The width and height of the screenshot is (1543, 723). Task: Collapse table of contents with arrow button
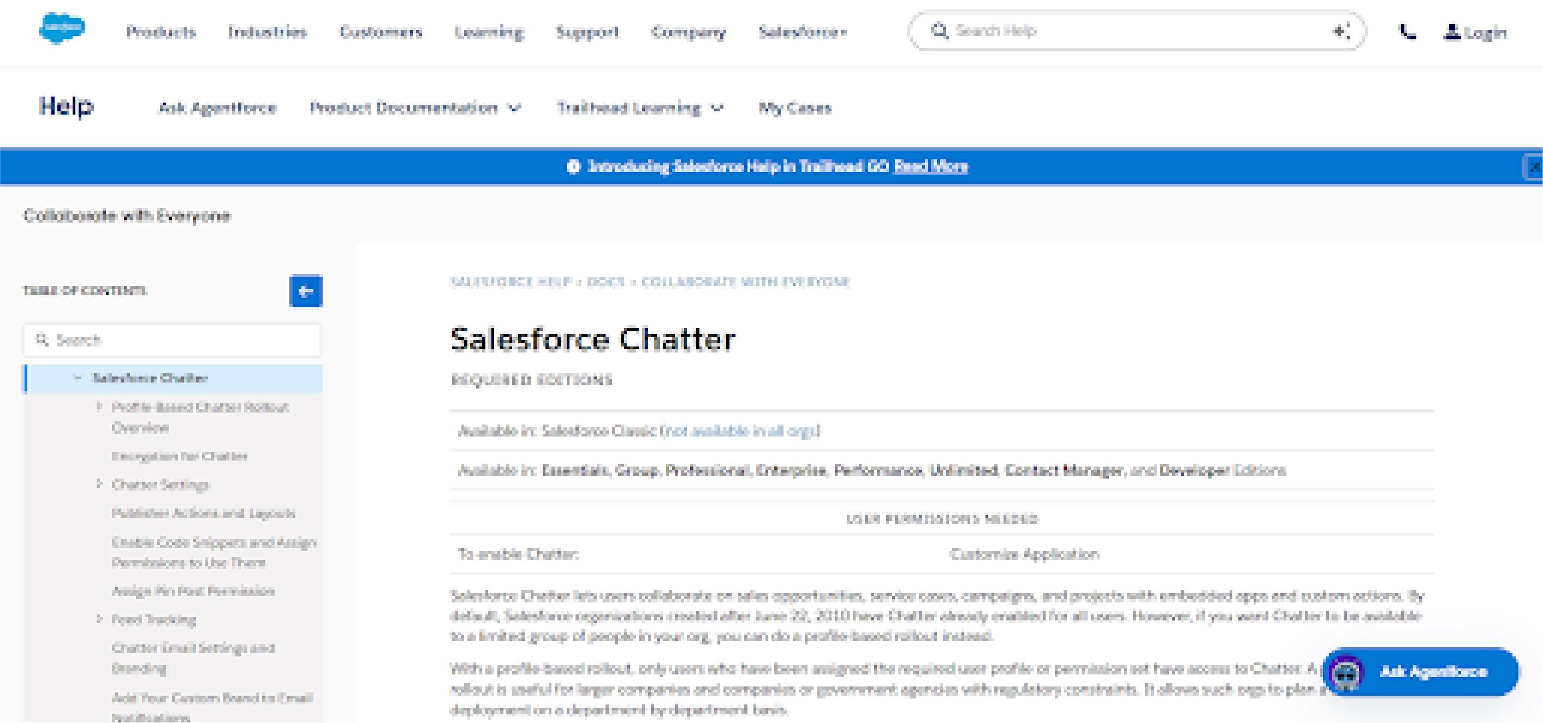pos(305,291)
